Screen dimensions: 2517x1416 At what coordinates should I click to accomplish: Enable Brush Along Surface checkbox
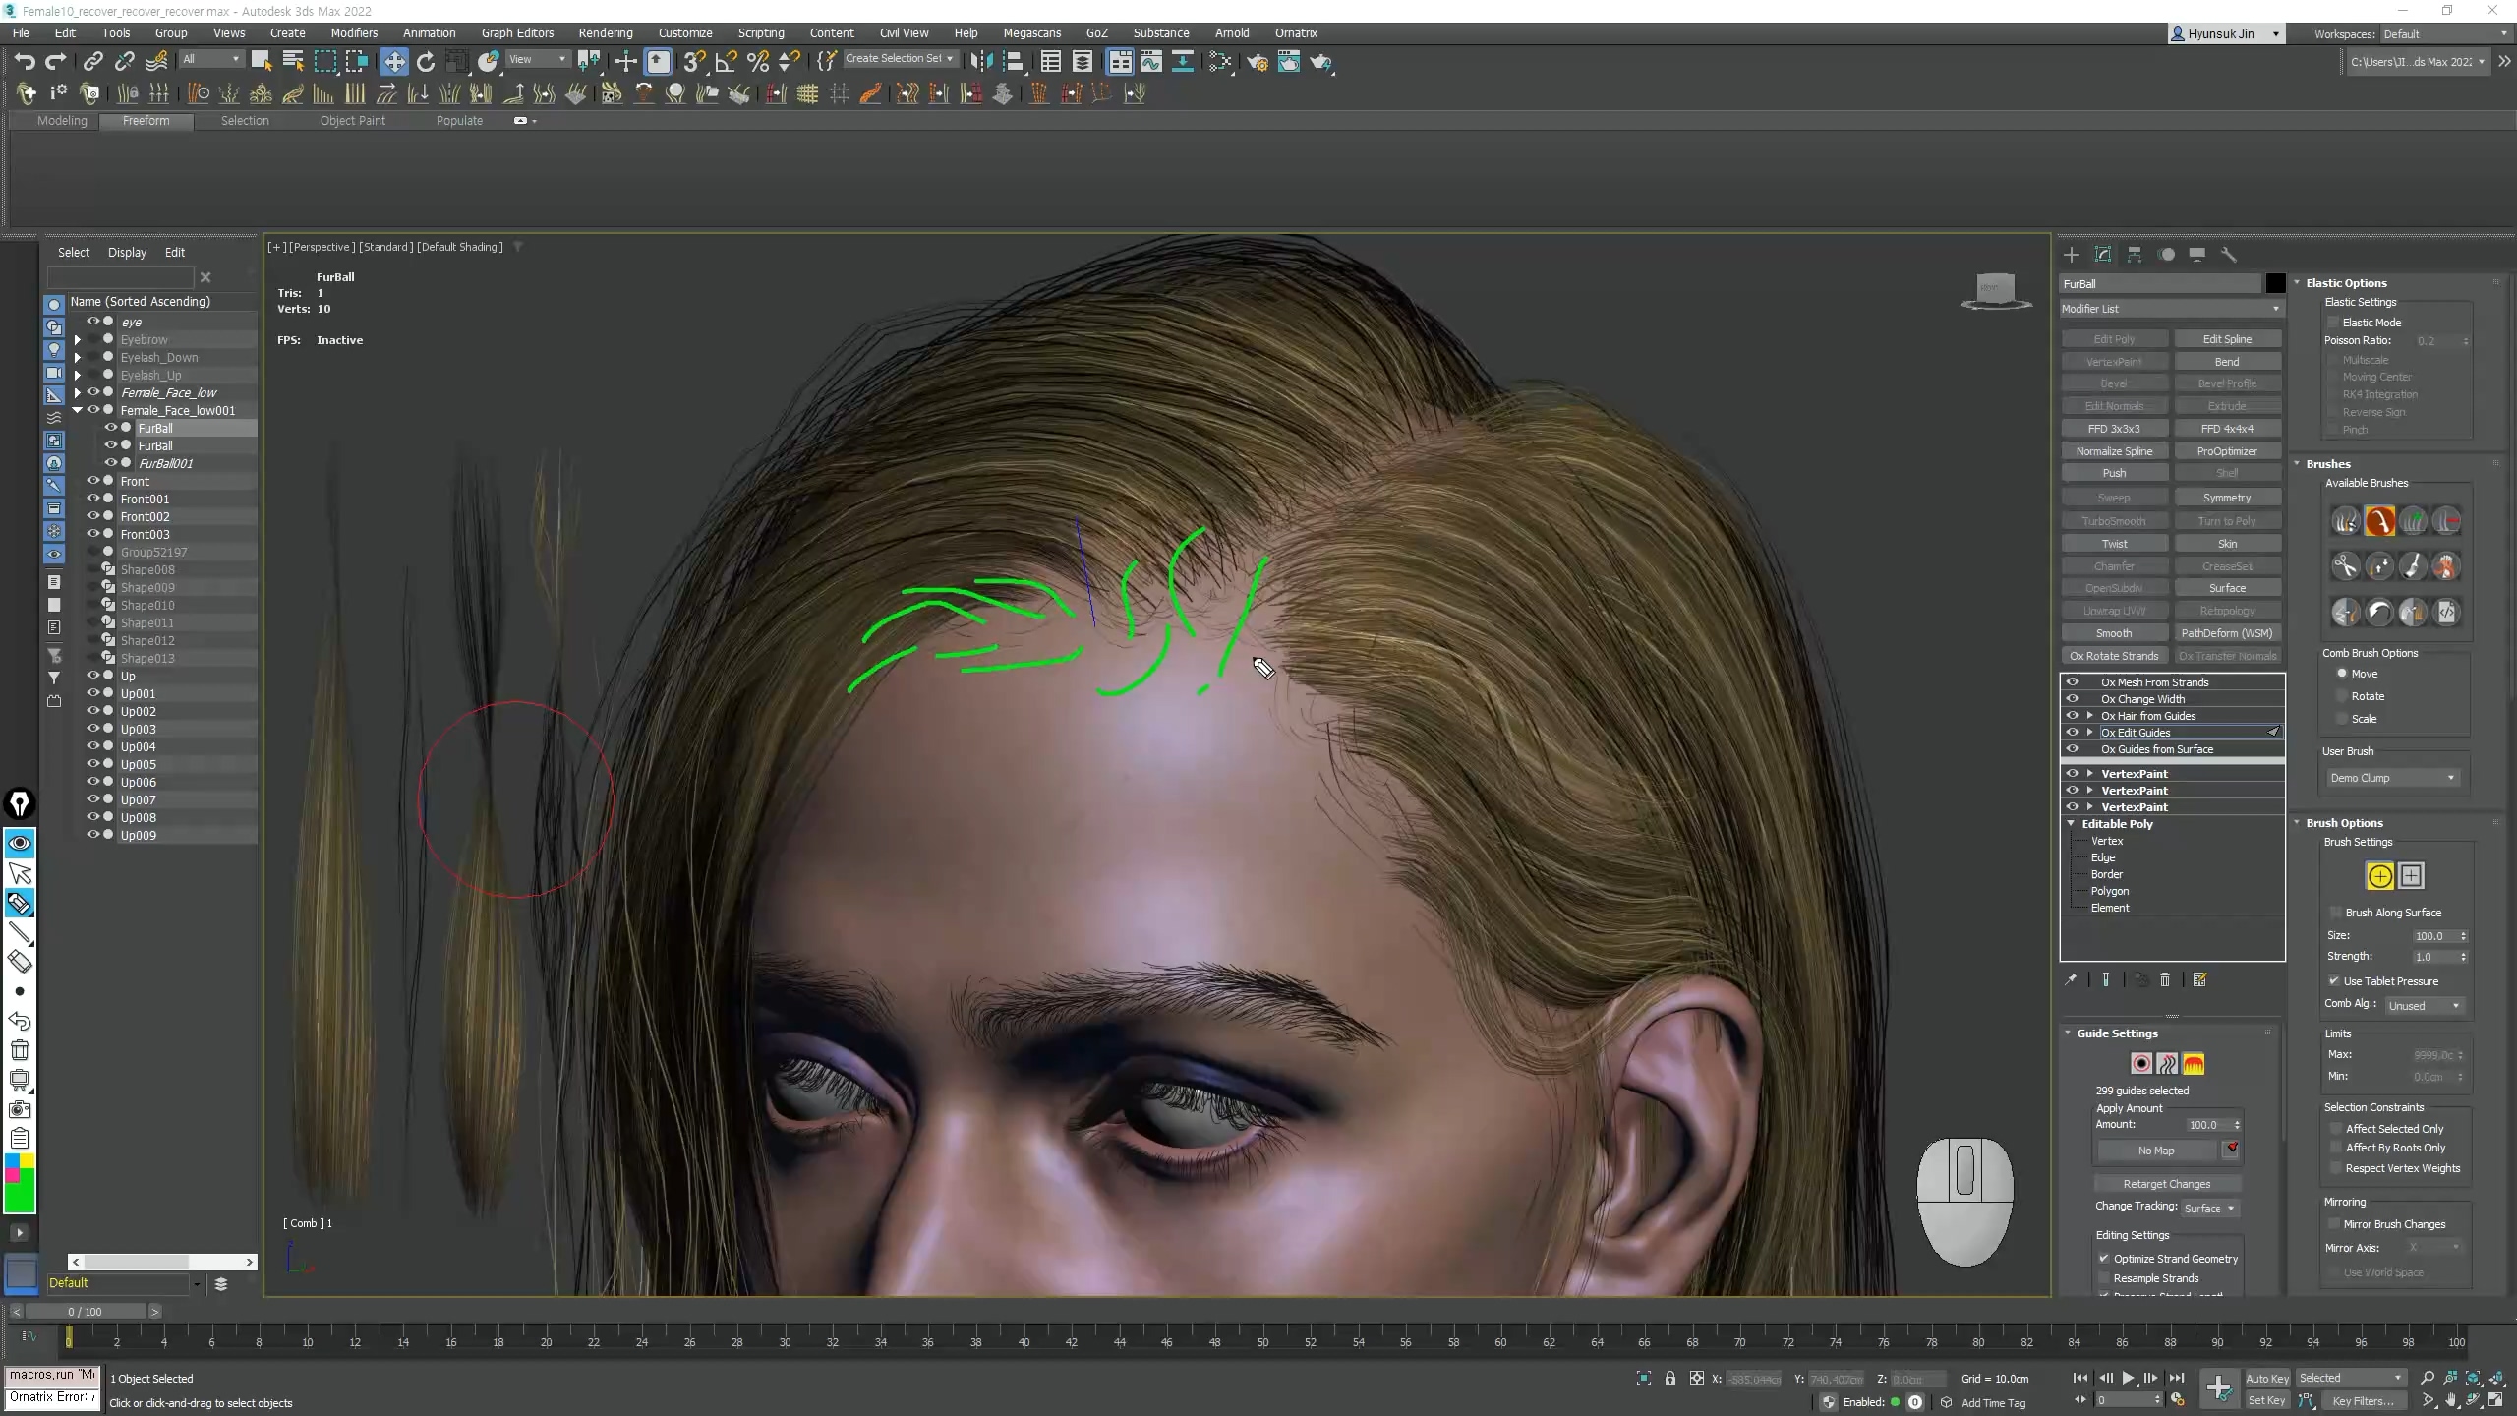coord(2336,913)
